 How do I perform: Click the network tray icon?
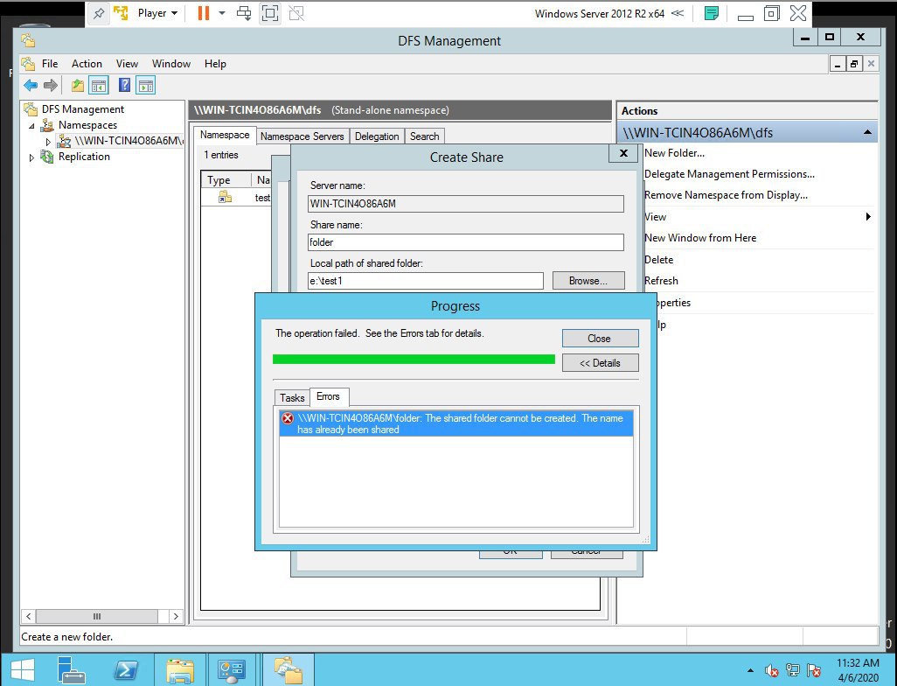coord(793,670)
